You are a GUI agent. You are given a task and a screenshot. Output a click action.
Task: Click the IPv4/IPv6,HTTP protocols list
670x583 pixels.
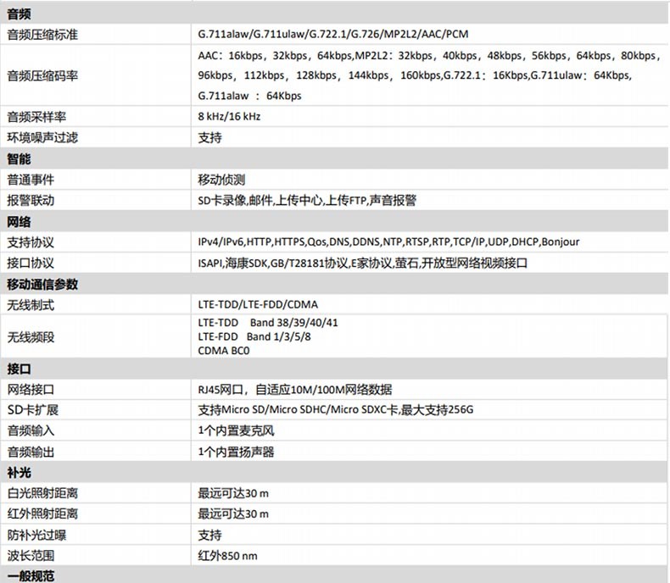click(388, 242)
